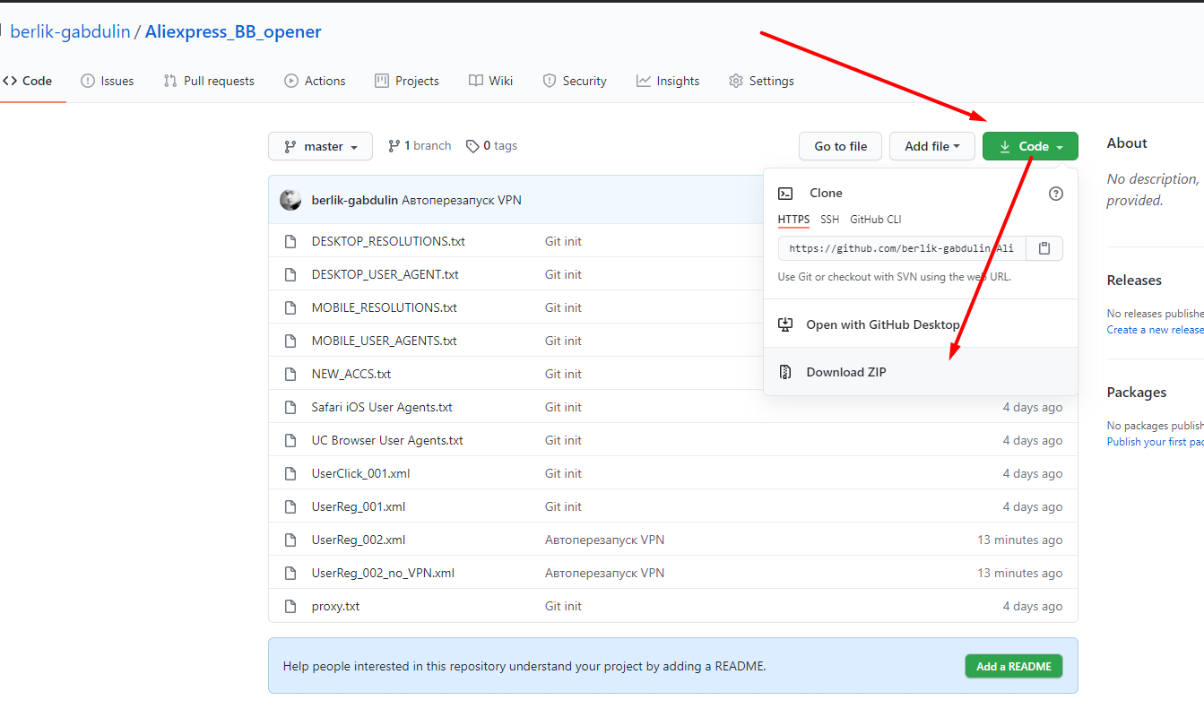Click the GitHub Desktop icon in the dropdown

(785, 324)
